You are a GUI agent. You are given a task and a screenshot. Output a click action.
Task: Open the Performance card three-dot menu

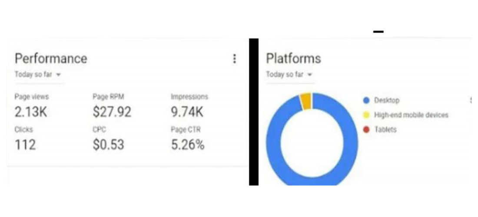click(234, 59)
